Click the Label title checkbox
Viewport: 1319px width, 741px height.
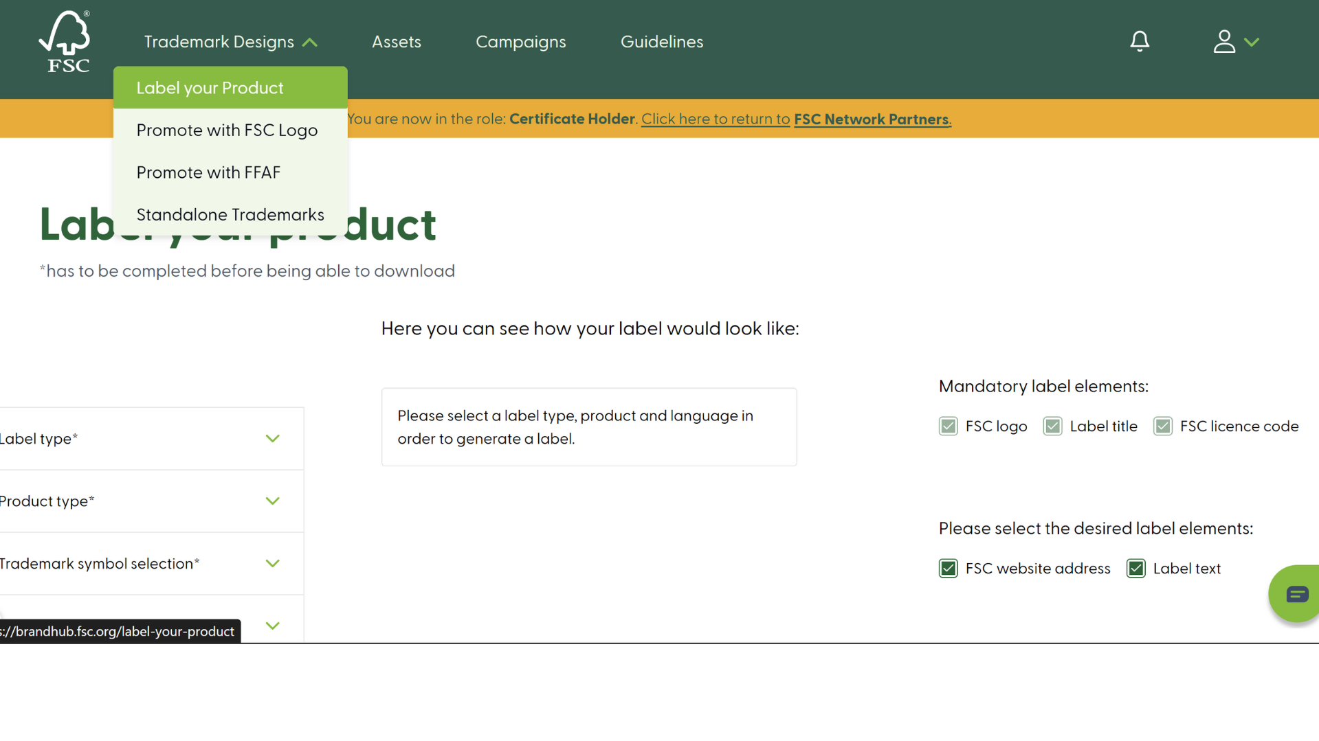pos(1052,426)
